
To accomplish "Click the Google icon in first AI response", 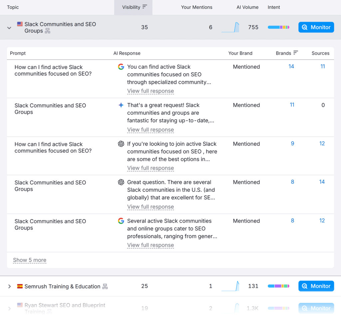I will 121,67.
